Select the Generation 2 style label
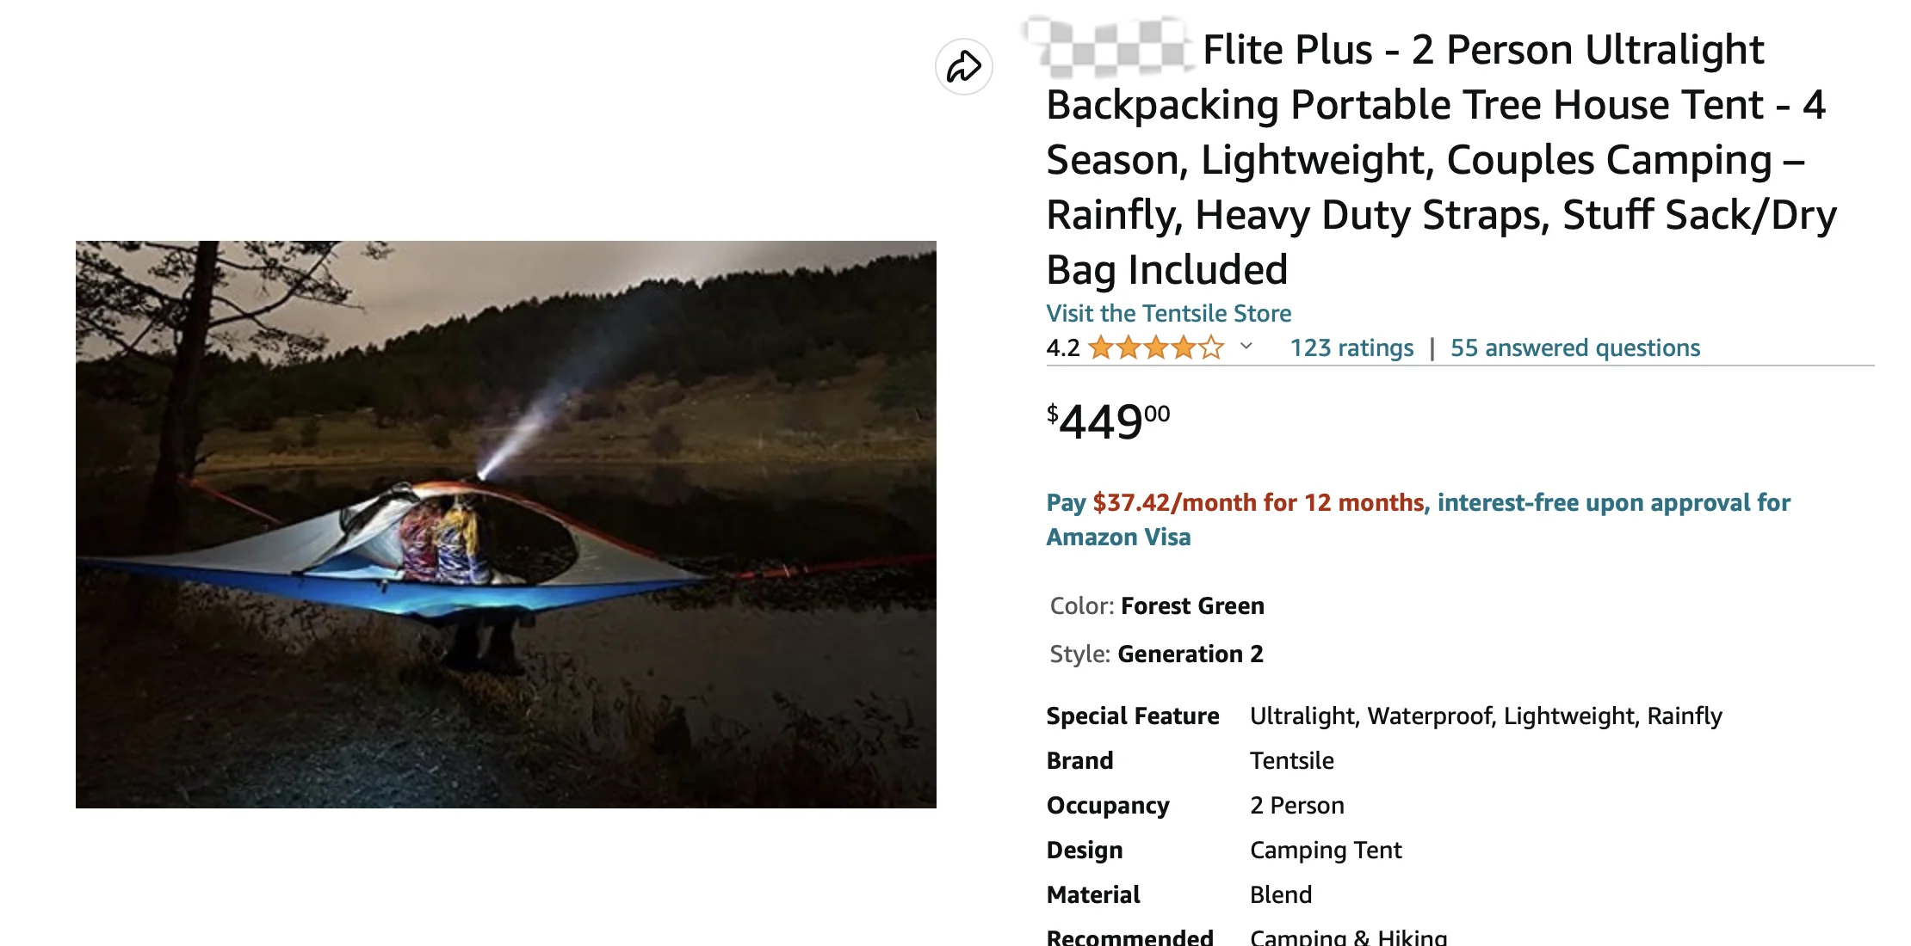 click(x=1191, y=654)
